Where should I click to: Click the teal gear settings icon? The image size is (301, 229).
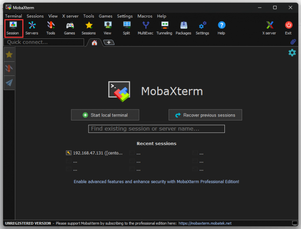[x=292, y=53]
